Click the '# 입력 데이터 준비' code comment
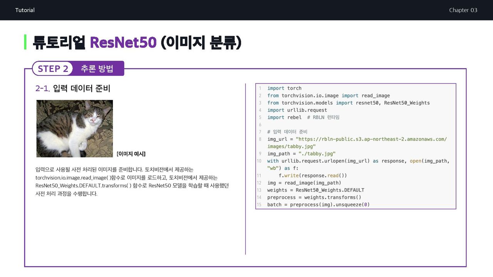Viewport: 493px width, 277px height. (x=287, y=132)
